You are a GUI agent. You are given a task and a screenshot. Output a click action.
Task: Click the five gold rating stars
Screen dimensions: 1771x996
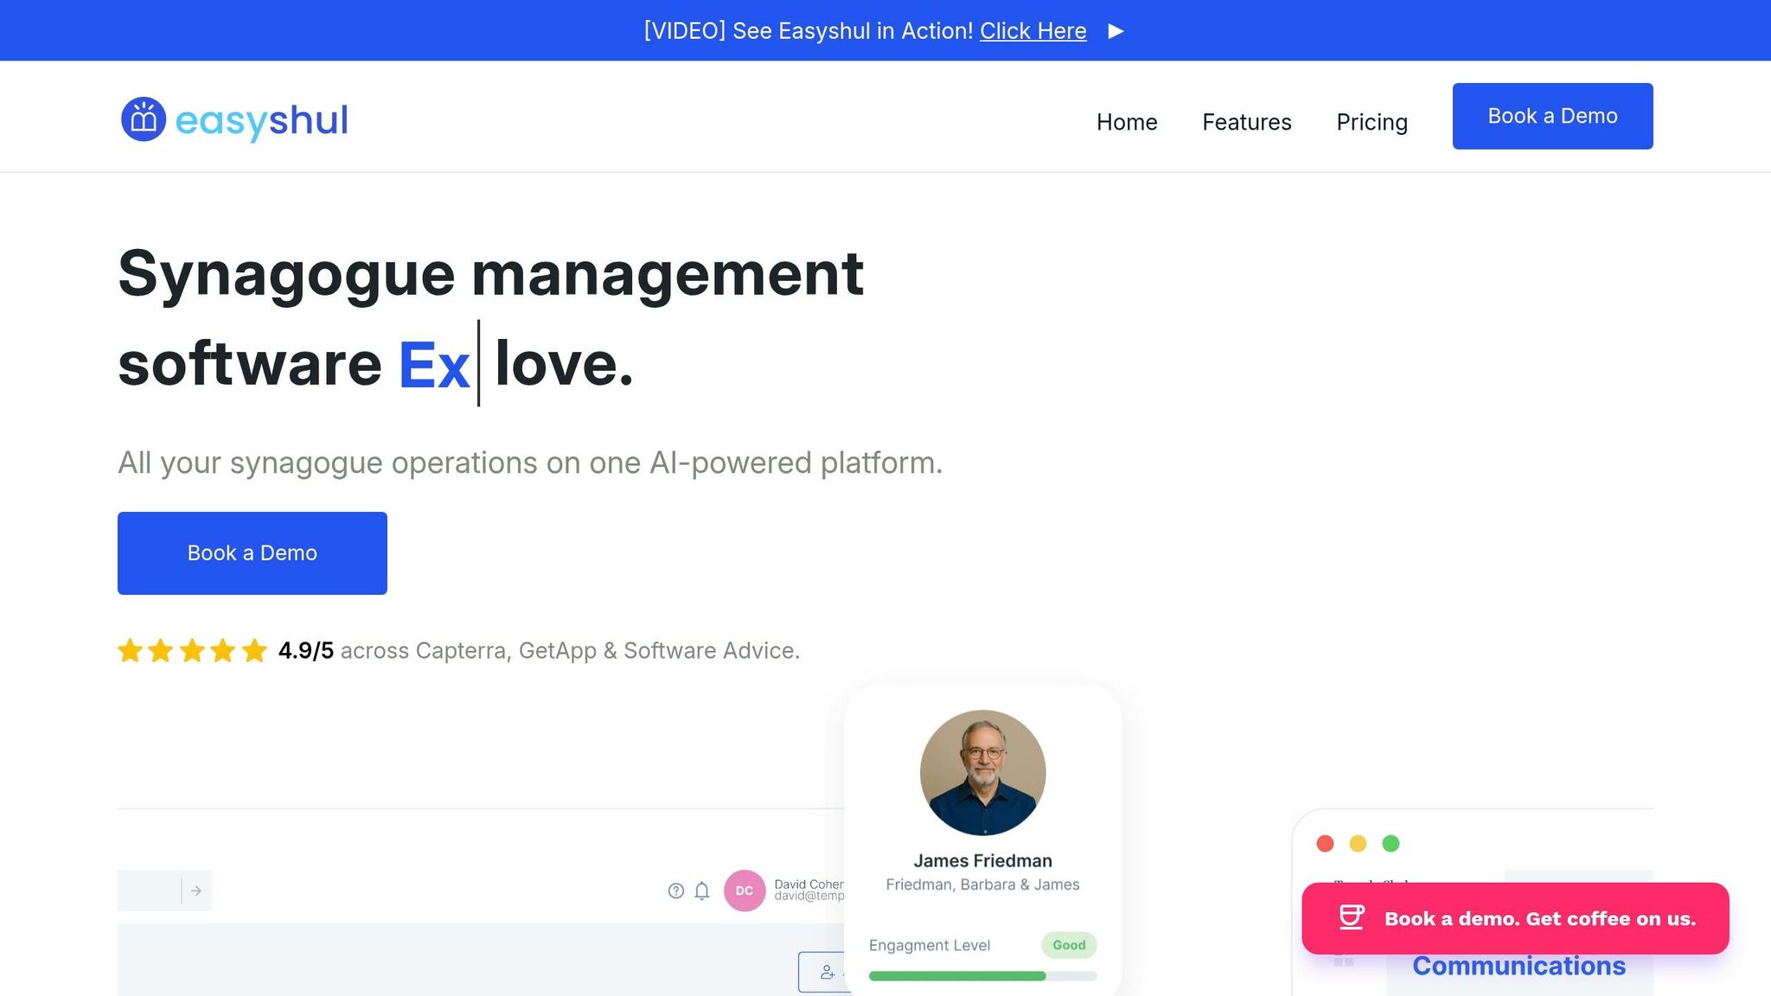(x=192, y=650)
